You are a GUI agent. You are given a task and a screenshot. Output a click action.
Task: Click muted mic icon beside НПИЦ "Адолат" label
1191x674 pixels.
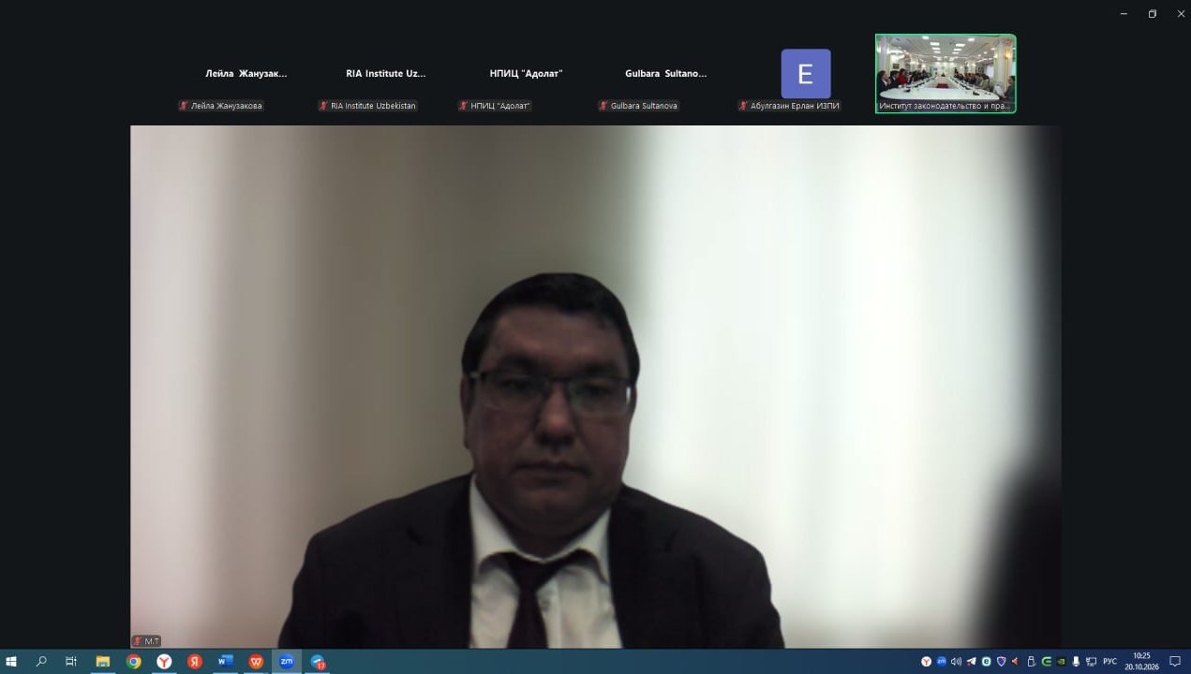click(x=464, y=106)
